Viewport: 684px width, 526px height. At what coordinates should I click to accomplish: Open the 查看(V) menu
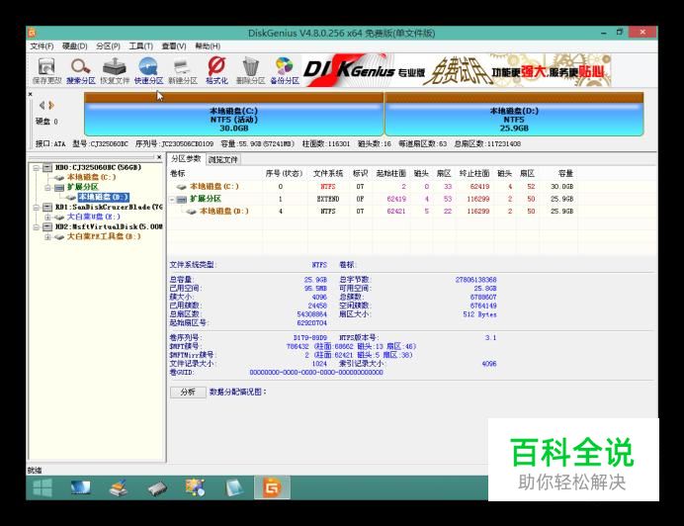174,46
